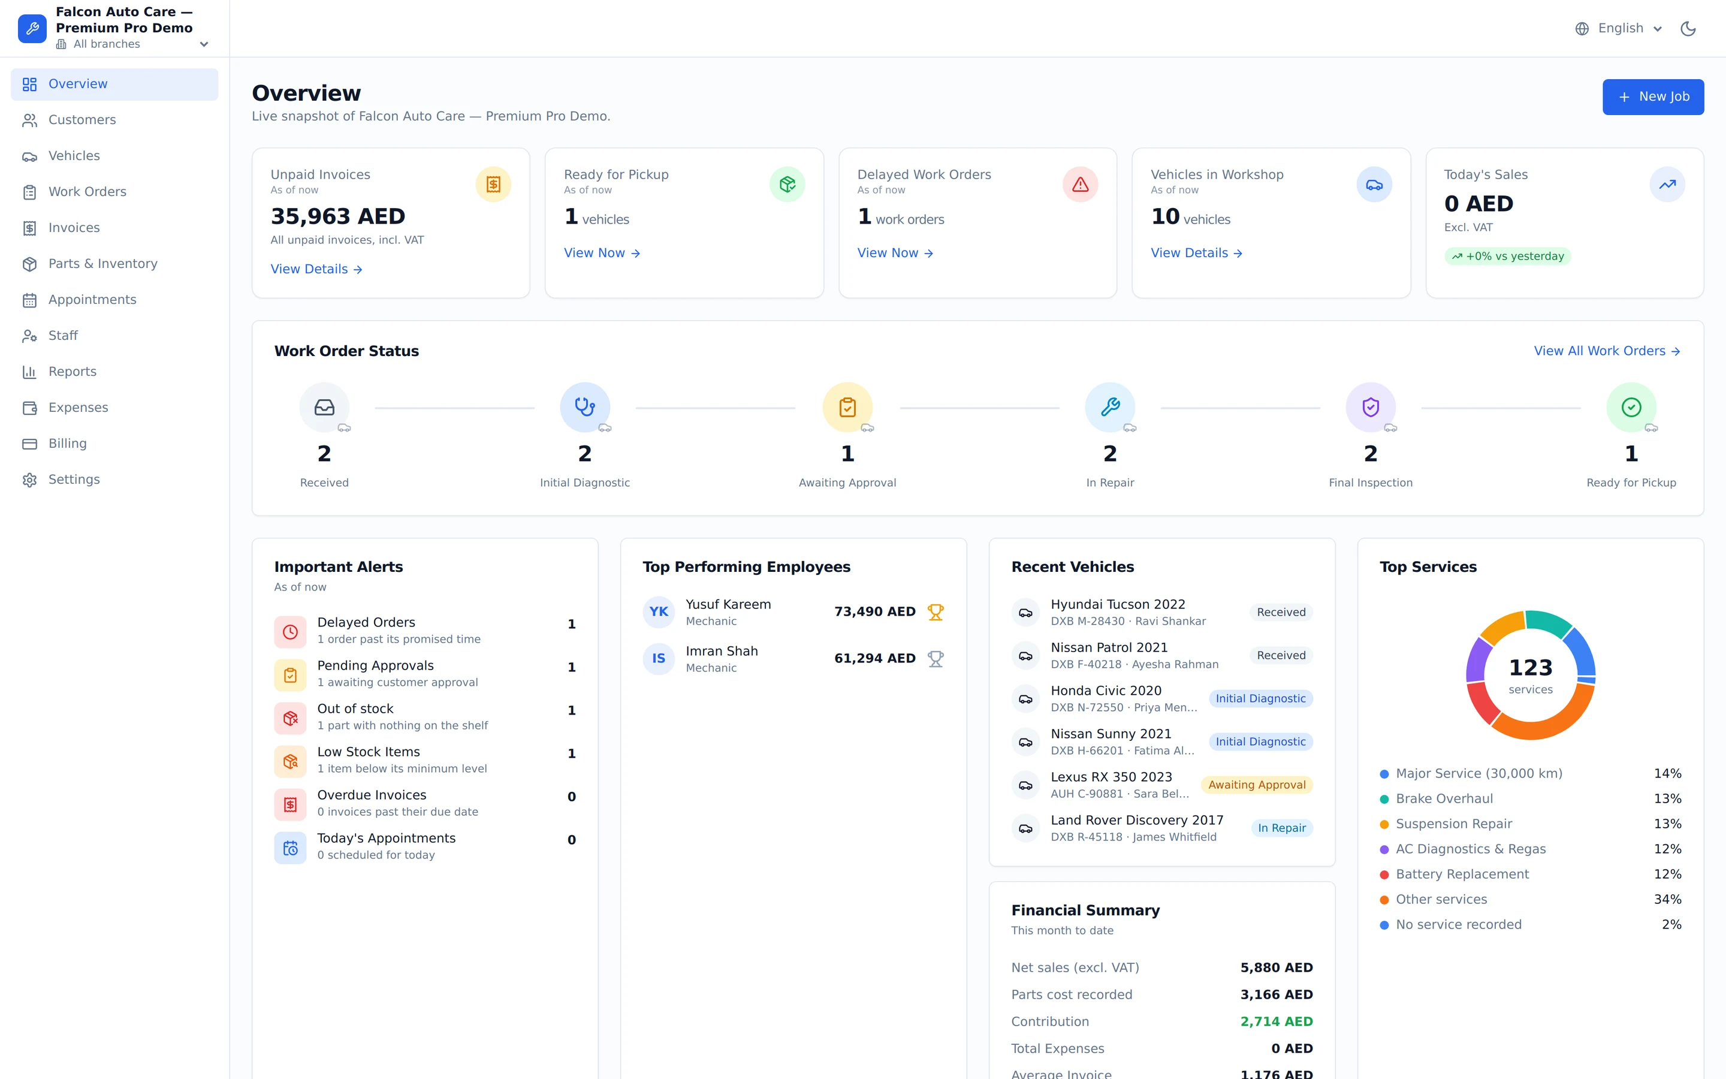Click the 35,963 AED unpaid amount

pos(338,216)
